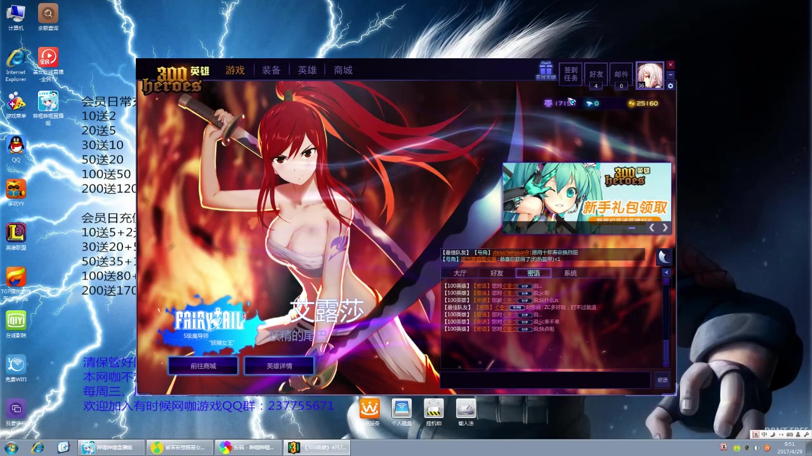
Task: Click the chat message input field
Action: [546, 380]
